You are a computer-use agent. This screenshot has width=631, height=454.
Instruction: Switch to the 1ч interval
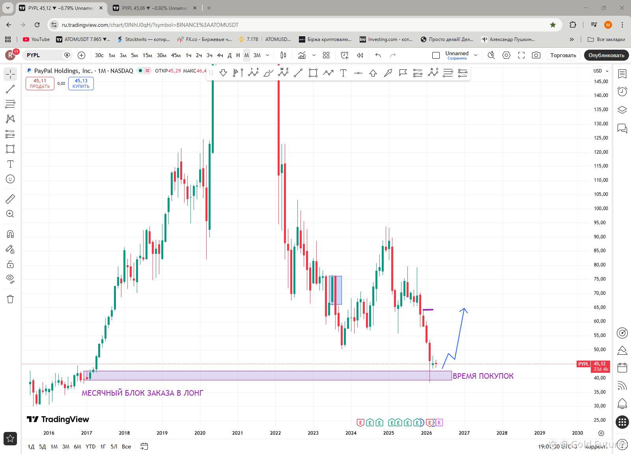189,55
